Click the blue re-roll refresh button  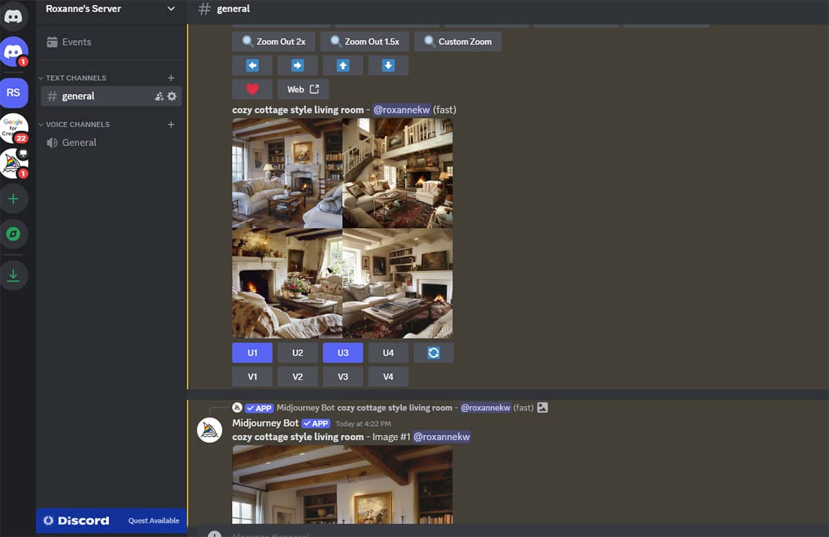point(433,353)
